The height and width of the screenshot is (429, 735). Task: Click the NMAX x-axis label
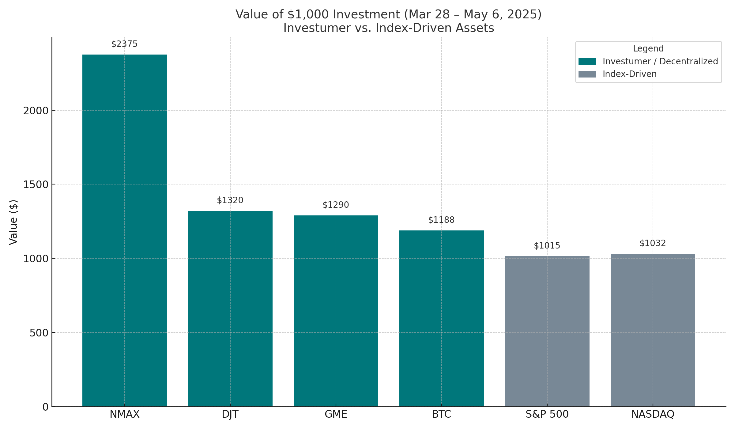(125, 414)
